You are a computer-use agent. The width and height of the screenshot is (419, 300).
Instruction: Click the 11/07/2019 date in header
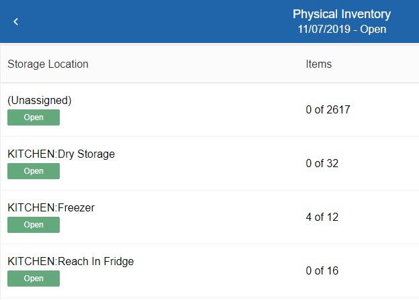(324, 30)
